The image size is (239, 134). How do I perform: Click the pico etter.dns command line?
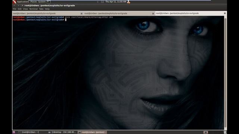click(63, 17)
